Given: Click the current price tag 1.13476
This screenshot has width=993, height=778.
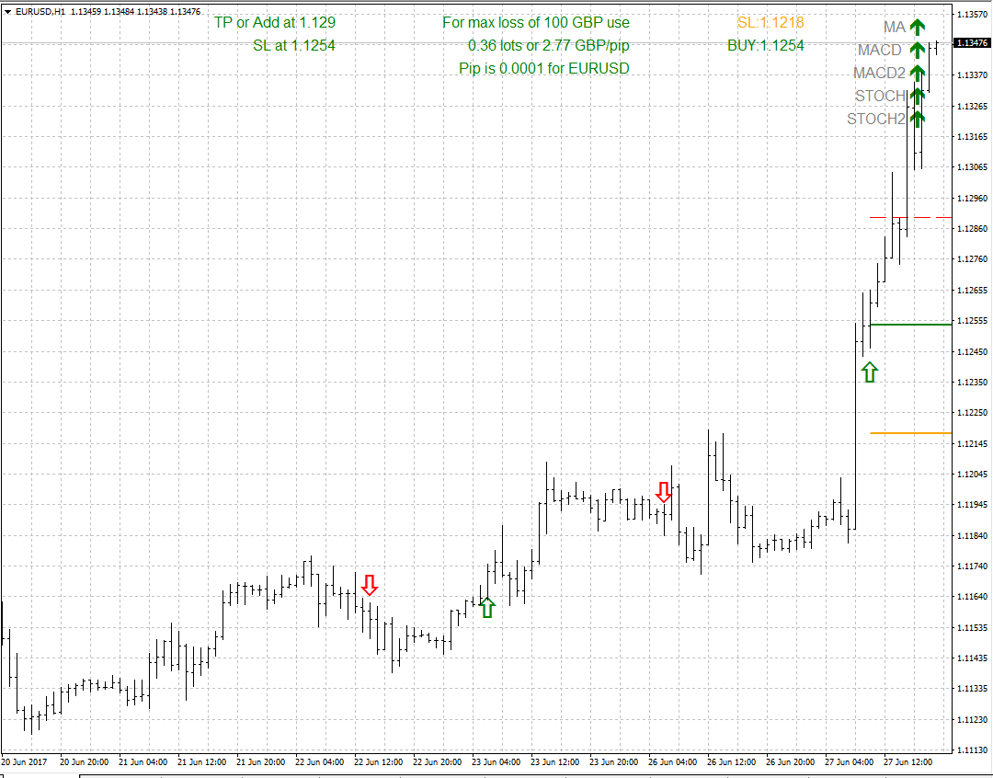Looking at the screenshot, I should point(972,43).
